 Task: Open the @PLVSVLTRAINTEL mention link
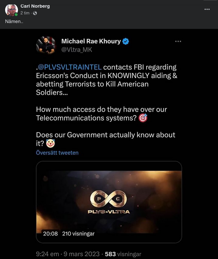tap(69, 67)
